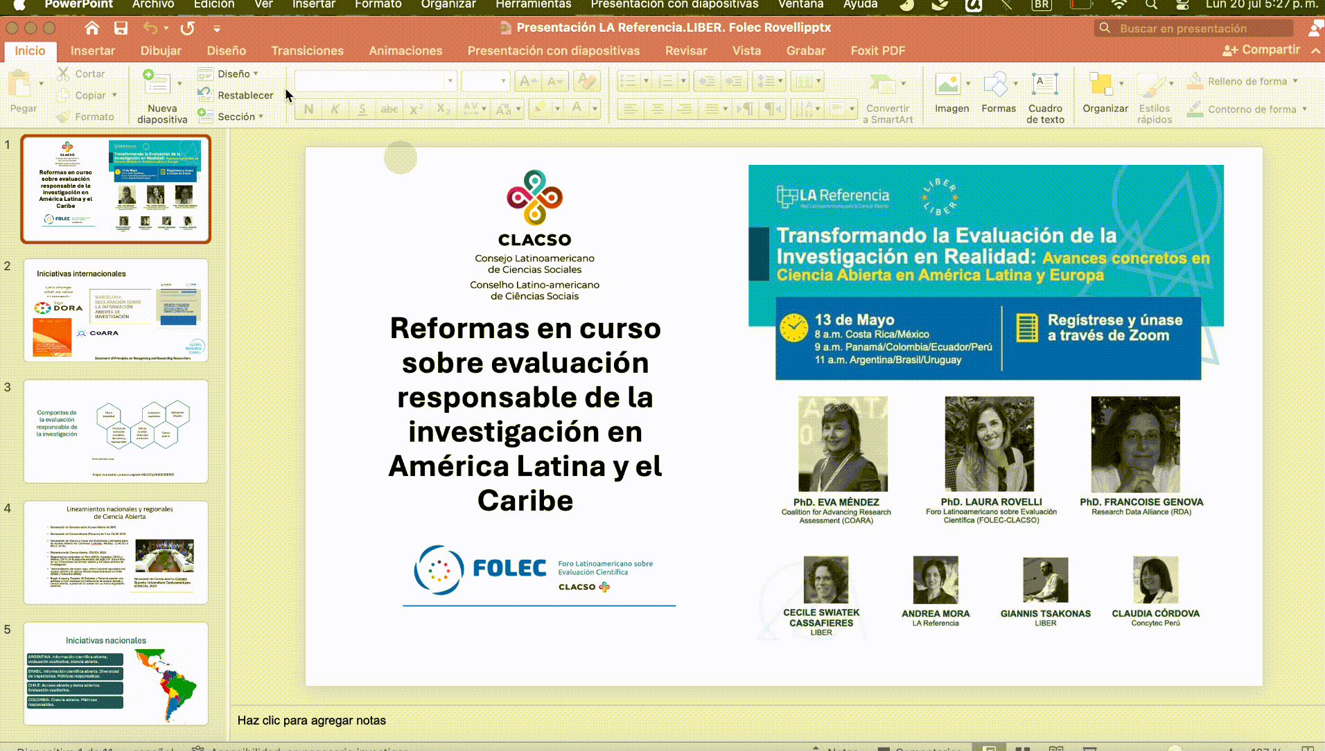This screenshot has height=751, width=1325.
Task: Decrease list indent level
Action: pyautogui.click(x=706, y=81)
